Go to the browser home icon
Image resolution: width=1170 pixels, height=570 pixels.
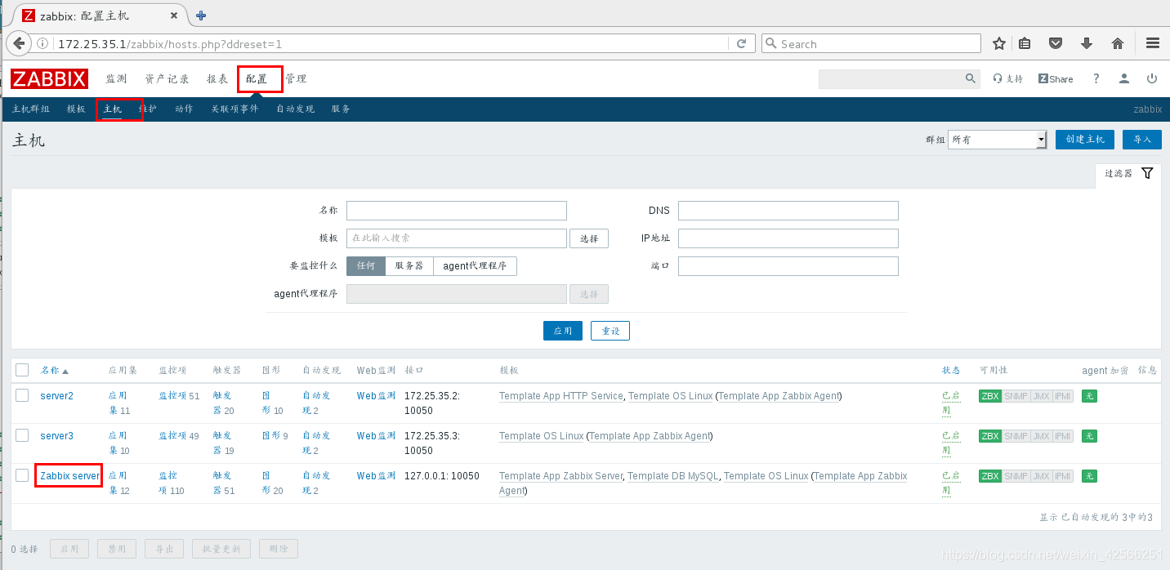pyautogui.click(x=1117, y=44)
